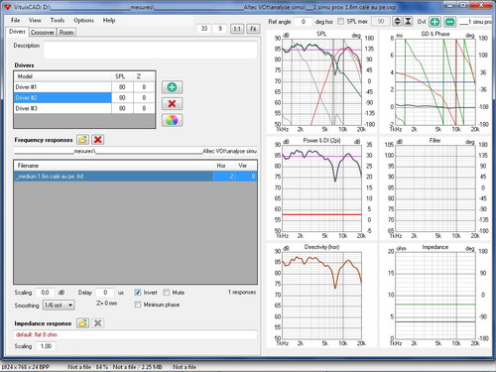Click the Impedance chart
This screenshot has height=372, width=496.
pyautogui.click(x=435, y=296)
